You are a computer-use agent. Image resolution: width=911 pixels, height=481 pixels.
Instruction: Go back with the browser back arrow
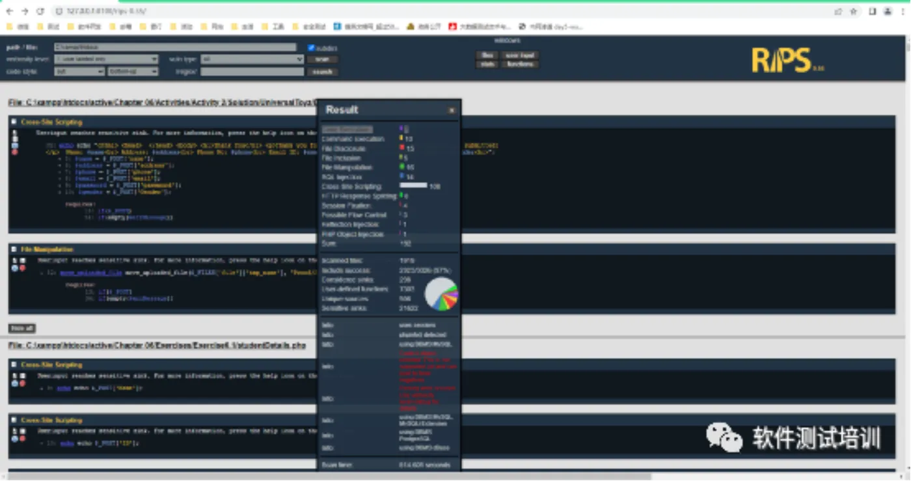[x=9, y=11]
